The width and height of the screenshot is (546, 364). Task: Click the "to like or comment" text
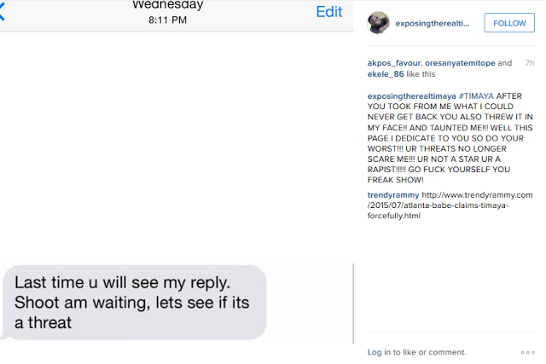pos(430,352)
